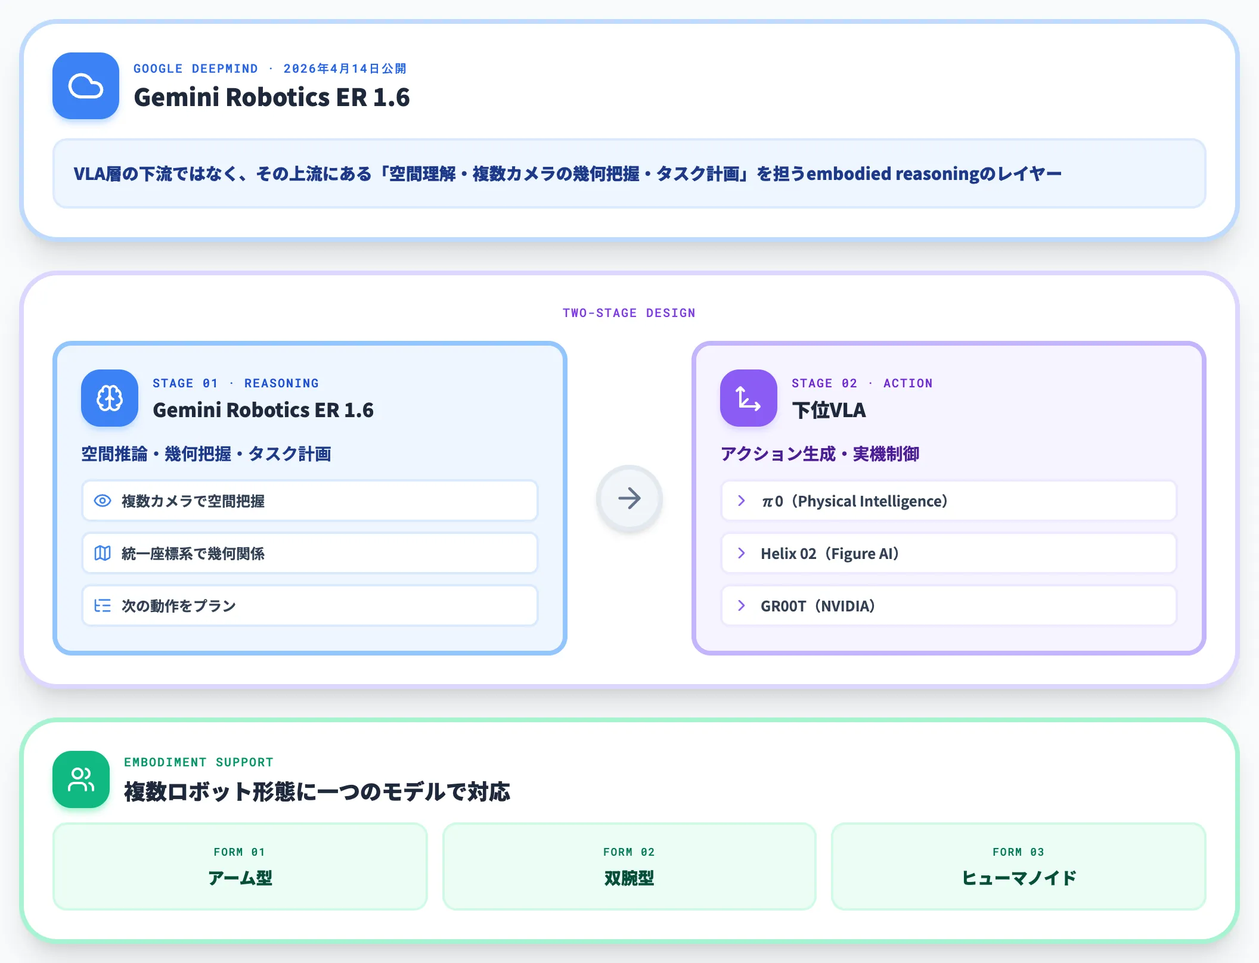Expand the chevron beside GR00T (NVIDIA)

click(x=742, y=605)
